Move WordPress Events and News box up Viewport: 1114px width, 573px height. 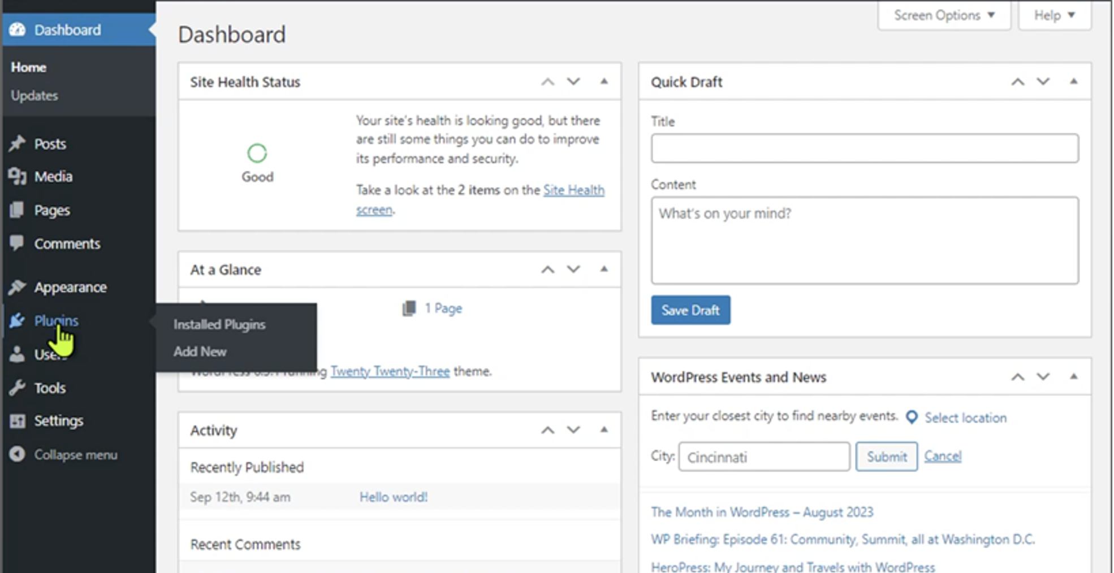(x=1018, y=377)
